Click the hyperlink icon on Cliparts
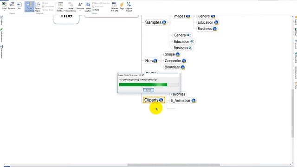The width and height of the screenshot is (297, 167). pos(161,100)
